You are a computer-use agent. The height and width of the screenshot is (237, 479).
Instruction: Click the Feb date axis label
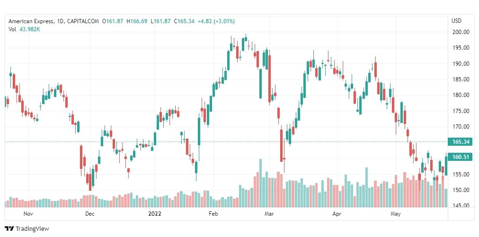213,214
